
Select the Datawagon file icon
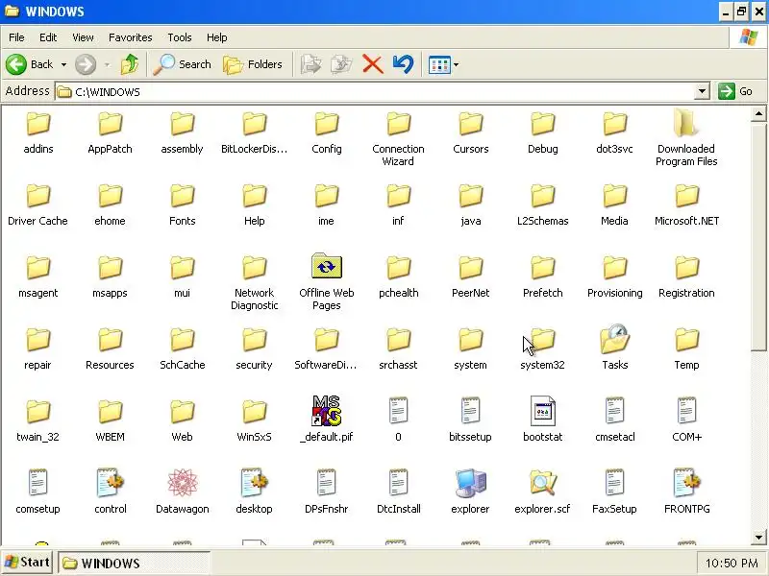pyautogui.click(x=182, y=482)
